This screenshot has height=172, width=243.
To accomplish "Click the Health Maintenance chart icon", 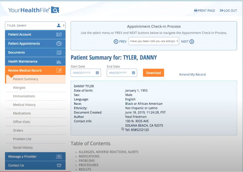I will (x=59, y=62).
